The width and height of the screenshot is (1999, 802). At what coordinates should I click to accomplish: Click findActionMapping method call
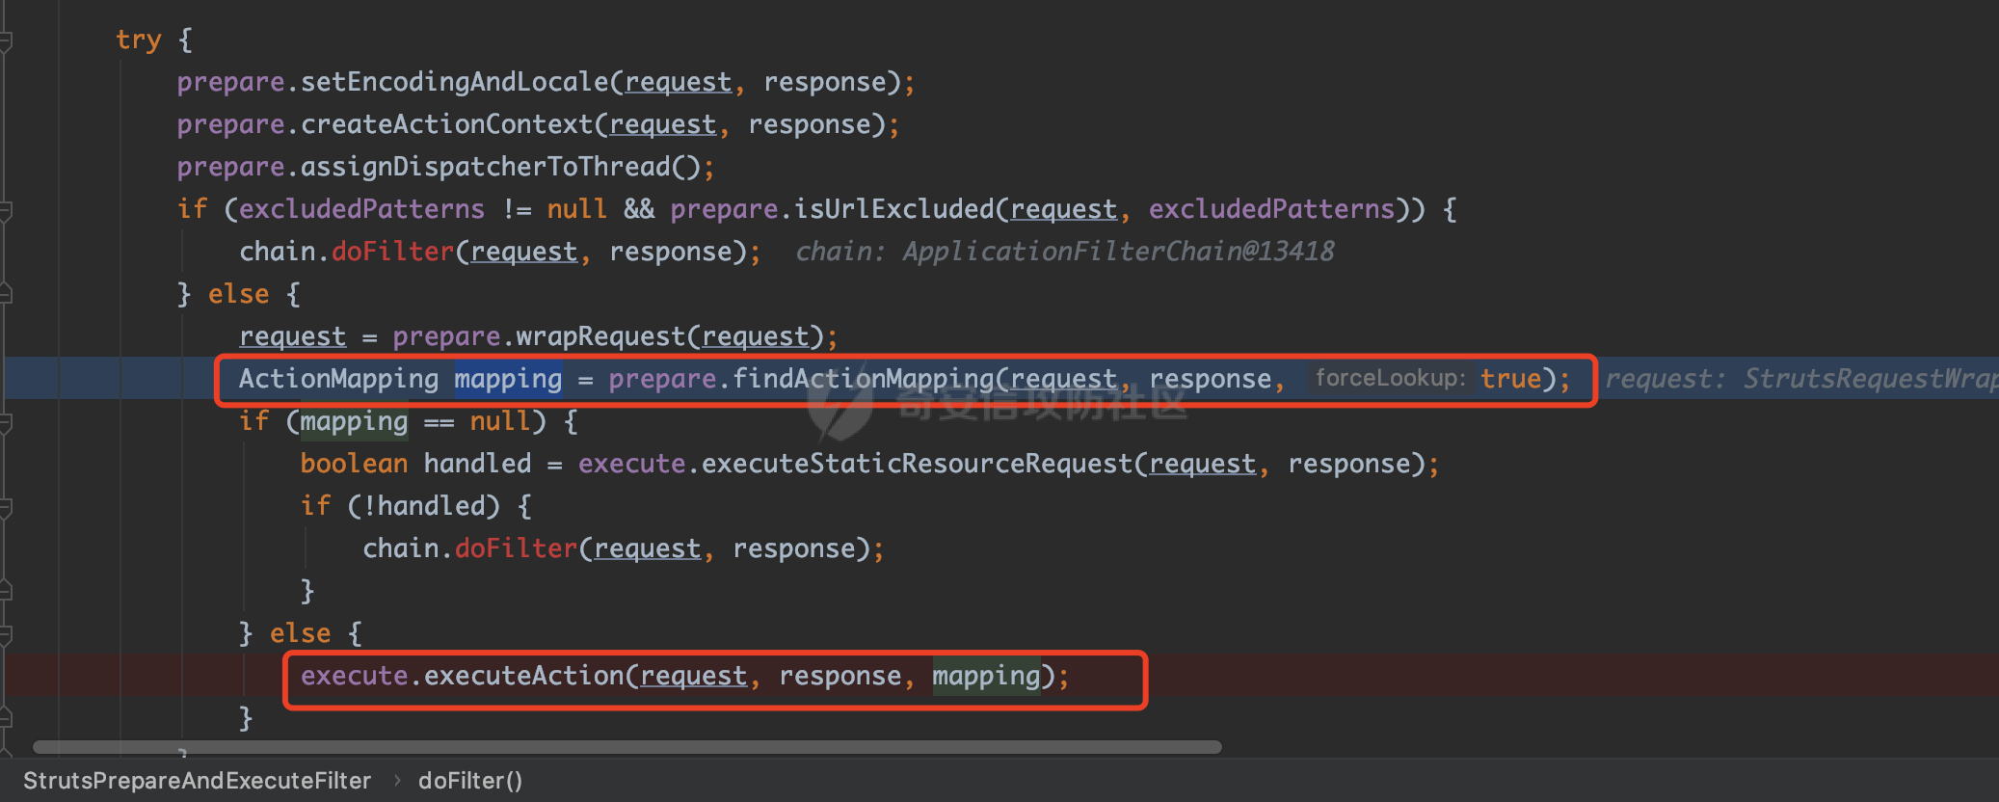pyautogui.click(x=863, y=379)
